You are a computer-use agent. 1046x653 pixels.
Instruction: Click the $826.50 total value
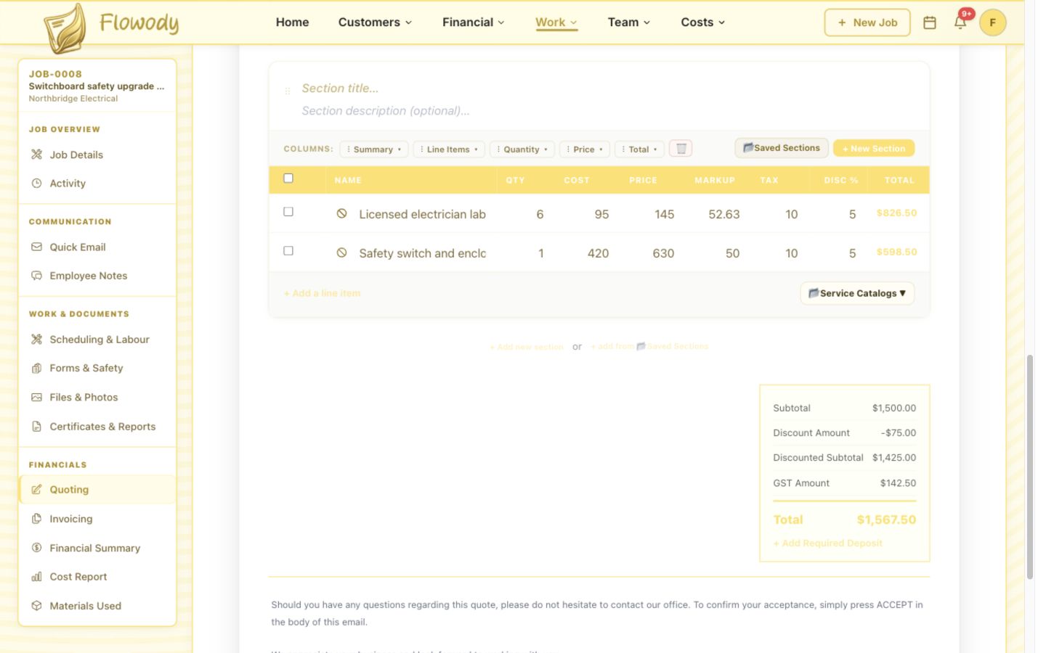pyautogui.click(x=896, y=213)
